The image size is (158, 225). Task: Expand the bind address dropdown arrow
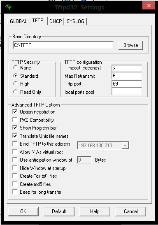tap(125, 145)
